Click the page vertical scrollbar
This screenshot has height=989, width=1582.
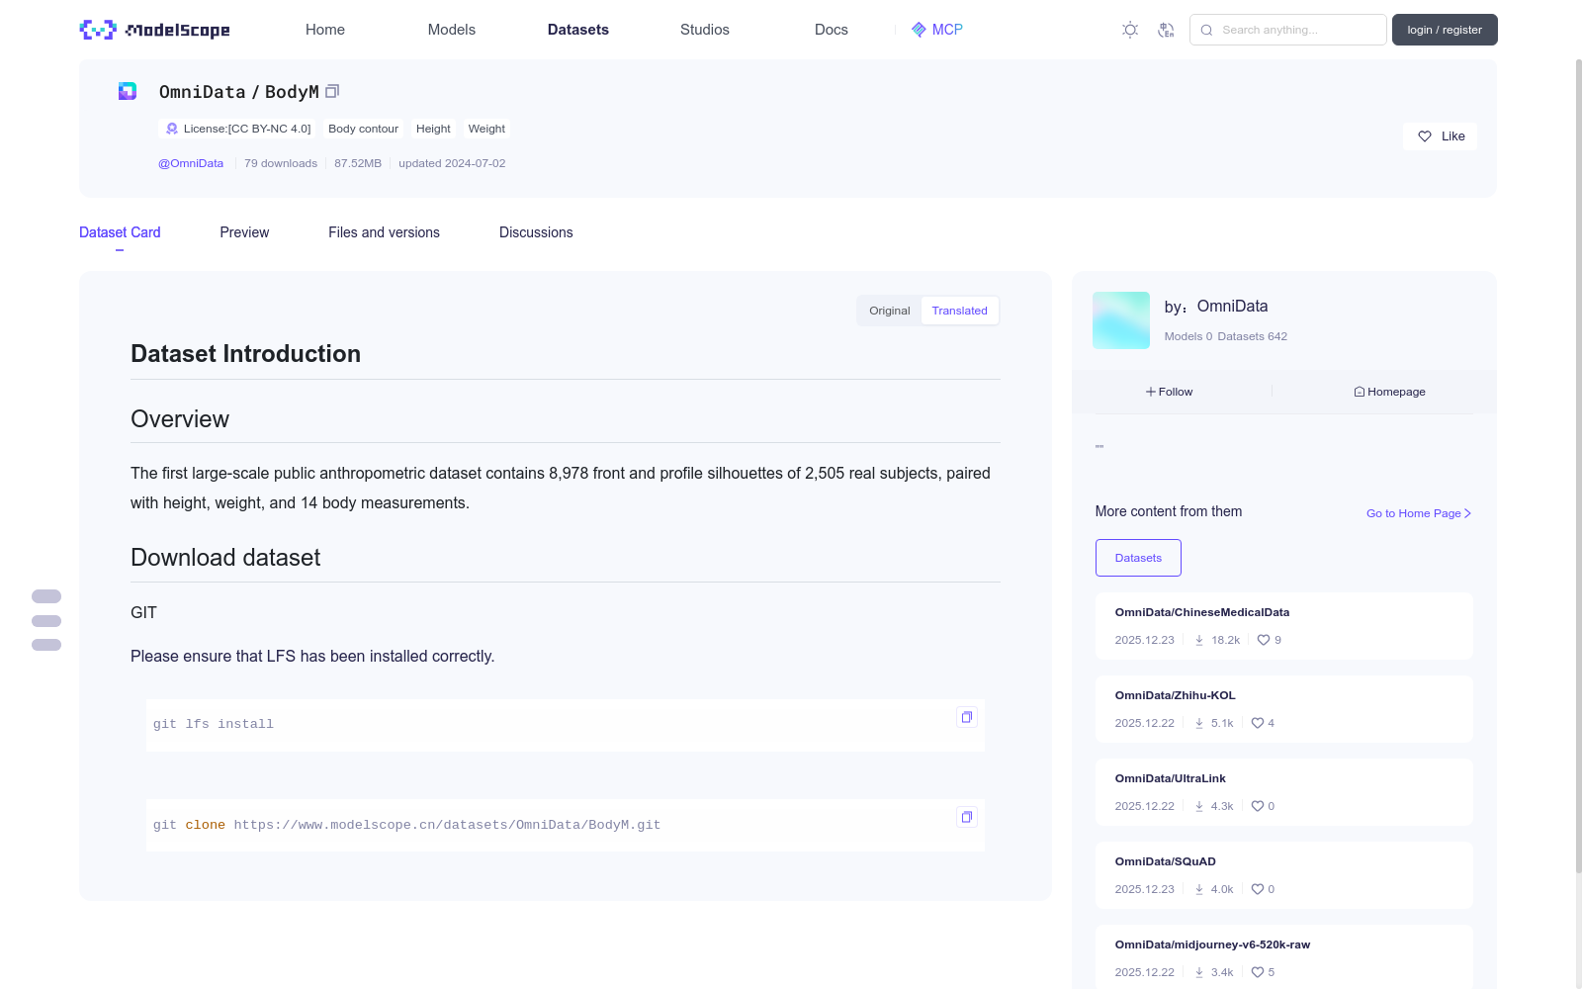tap(1578, 465)
